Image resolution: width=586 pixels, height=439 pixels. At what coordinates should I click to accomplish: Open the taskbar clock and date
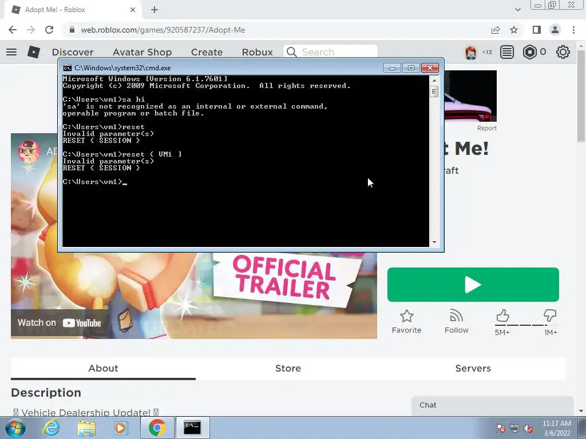tap(557, 428)
